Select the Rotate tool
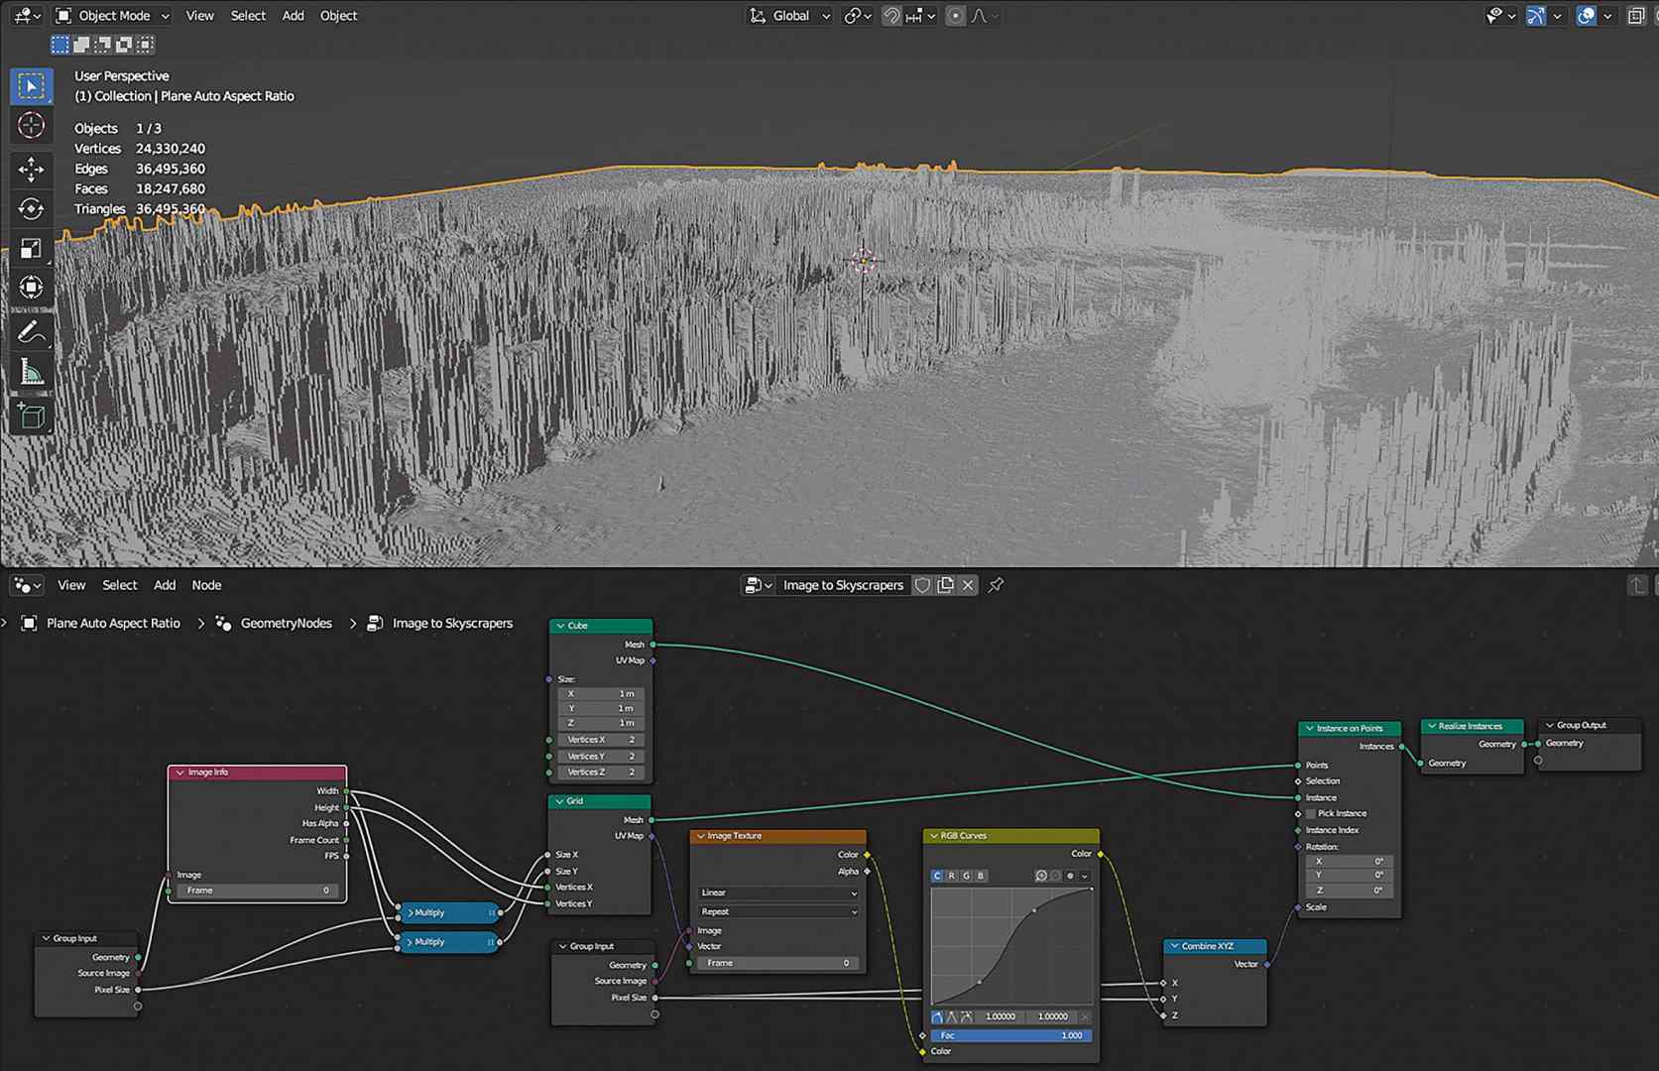1659x1071 pixels. coord(32,209)
